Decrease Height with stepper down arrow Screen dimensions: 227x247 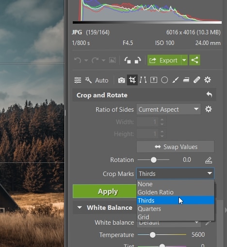pyautogui.click(x=162, y=136)
